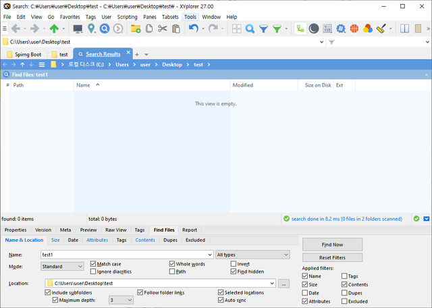Click the Paste clipboard icon
This screenshot has width=432, height=308.
point(175,28)
